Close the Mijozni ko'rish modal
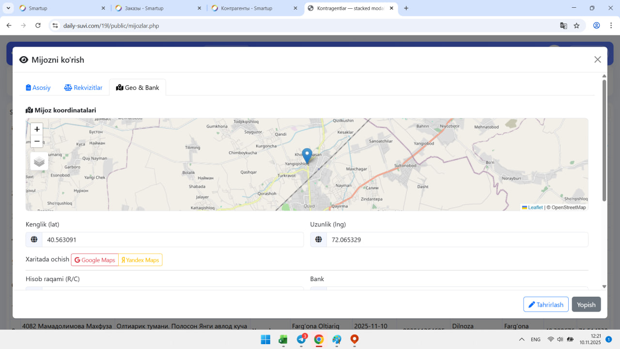This screenshot has height=349, width=620. [x=597, y=60]
